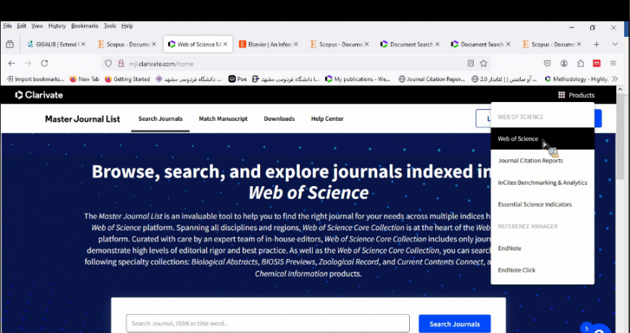
Task: Open the Downloads section
Action: [280, 119]
